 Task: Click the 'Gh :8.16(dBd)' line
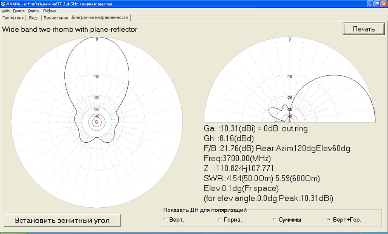point(229,138)
